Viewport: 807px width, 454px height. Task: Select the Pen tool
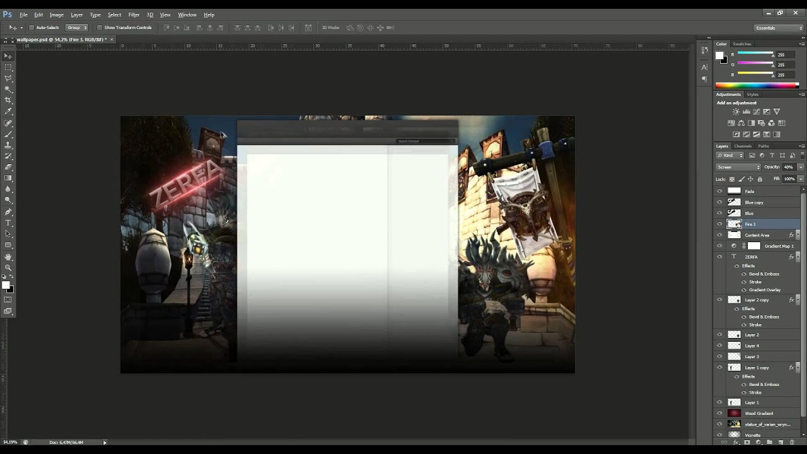8,212
